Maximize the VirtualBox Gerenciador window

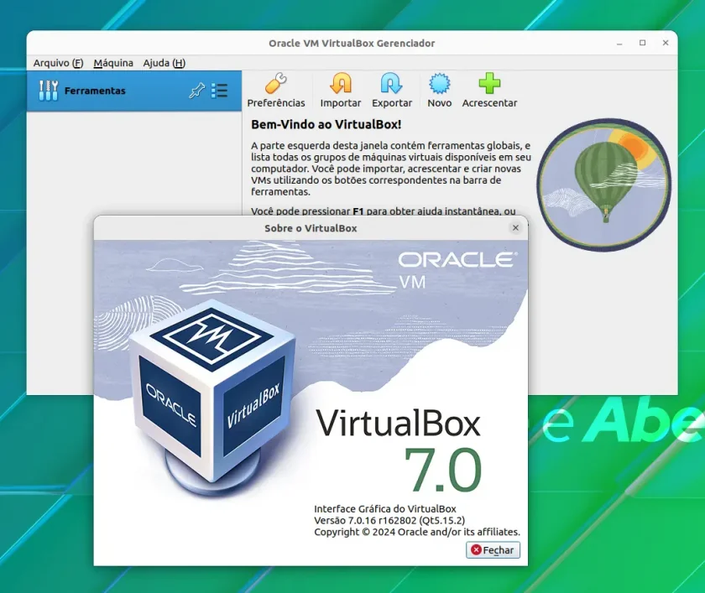(x=643, y=43)
